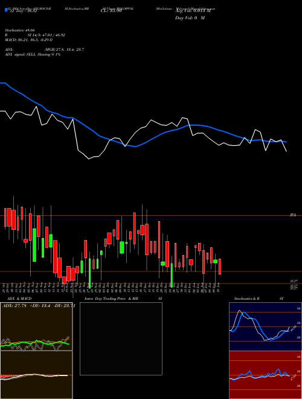
Task: Click the 'ADX: 27.78 +DY: 13.4 -DY: 23.71' header
Action: 39,306
